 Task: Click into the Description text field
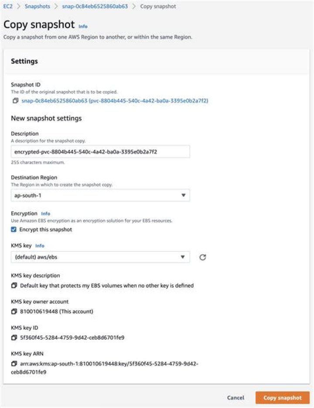[x=100, y=151]
